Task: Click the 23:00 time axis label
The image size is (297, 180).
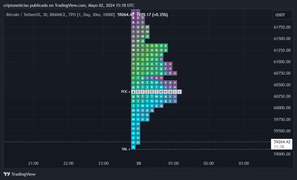Action: [x=104, y=164]
